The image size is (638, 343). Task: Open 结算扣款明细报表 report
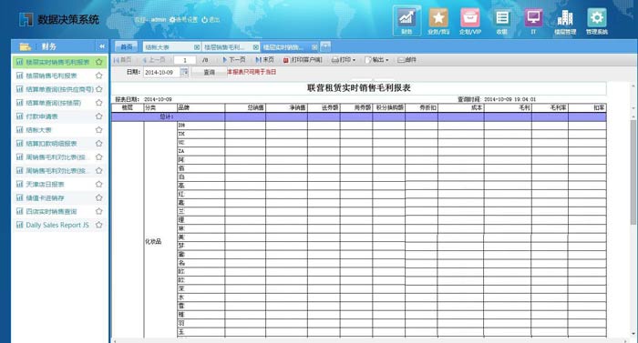click(51, 144)
